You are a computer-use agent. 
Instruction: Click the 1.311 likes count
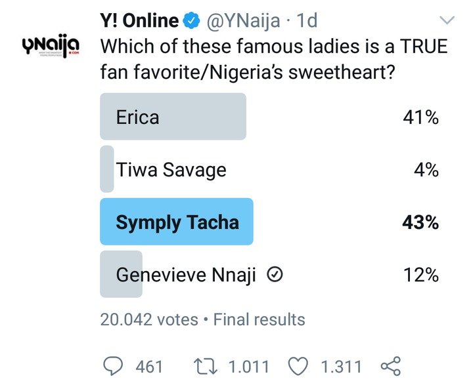342,366
